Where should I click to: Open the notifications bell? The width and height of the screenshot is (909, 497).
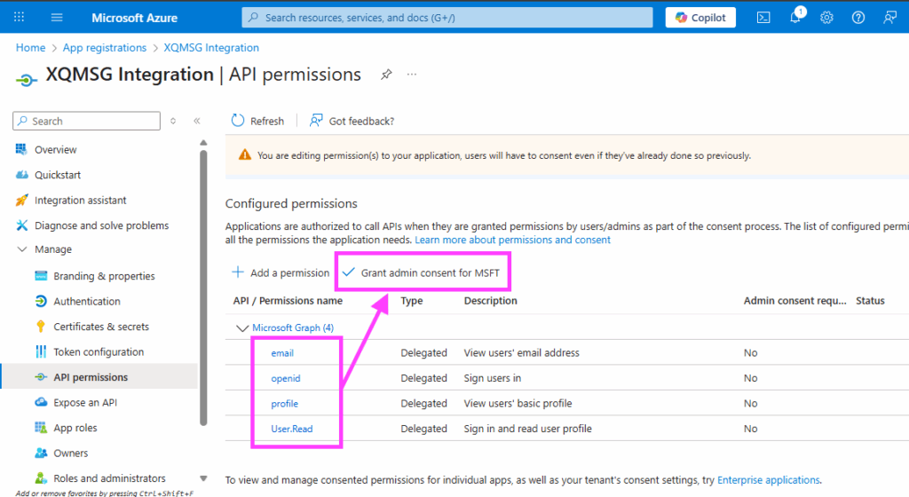click(x=795, y=18)
